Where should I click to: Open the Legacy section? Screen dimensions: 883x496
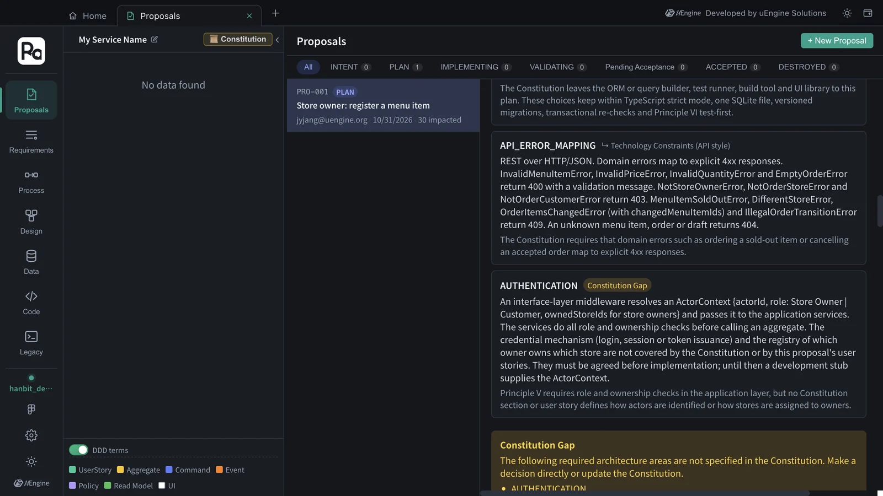coord(31,343)
